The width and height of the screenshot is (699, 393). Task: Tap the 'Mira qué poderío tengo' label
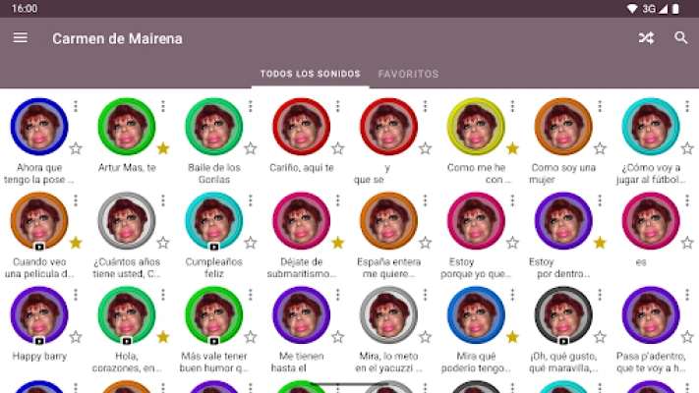tap(476, 362)
